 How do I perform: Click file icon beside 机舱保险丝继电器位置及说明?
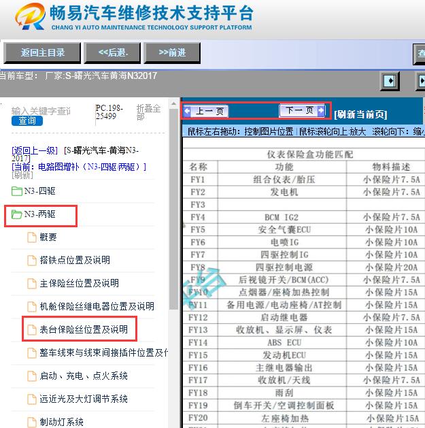(32, 307)
